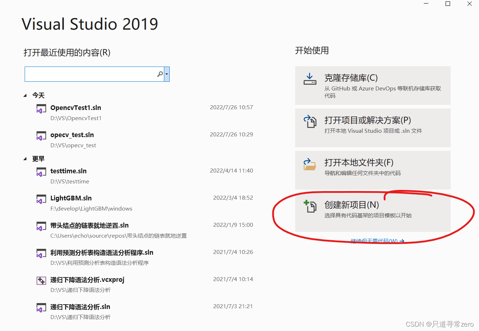
Task: Click the solution icon beside 带头结点的链表就地逆置.sln
Action: [41, 226]
